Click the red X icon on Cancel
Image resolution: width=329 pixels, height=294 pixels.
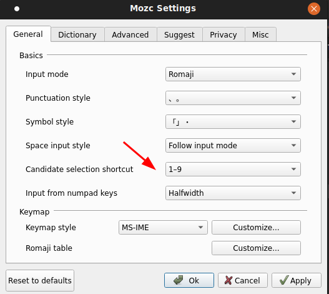228,280
